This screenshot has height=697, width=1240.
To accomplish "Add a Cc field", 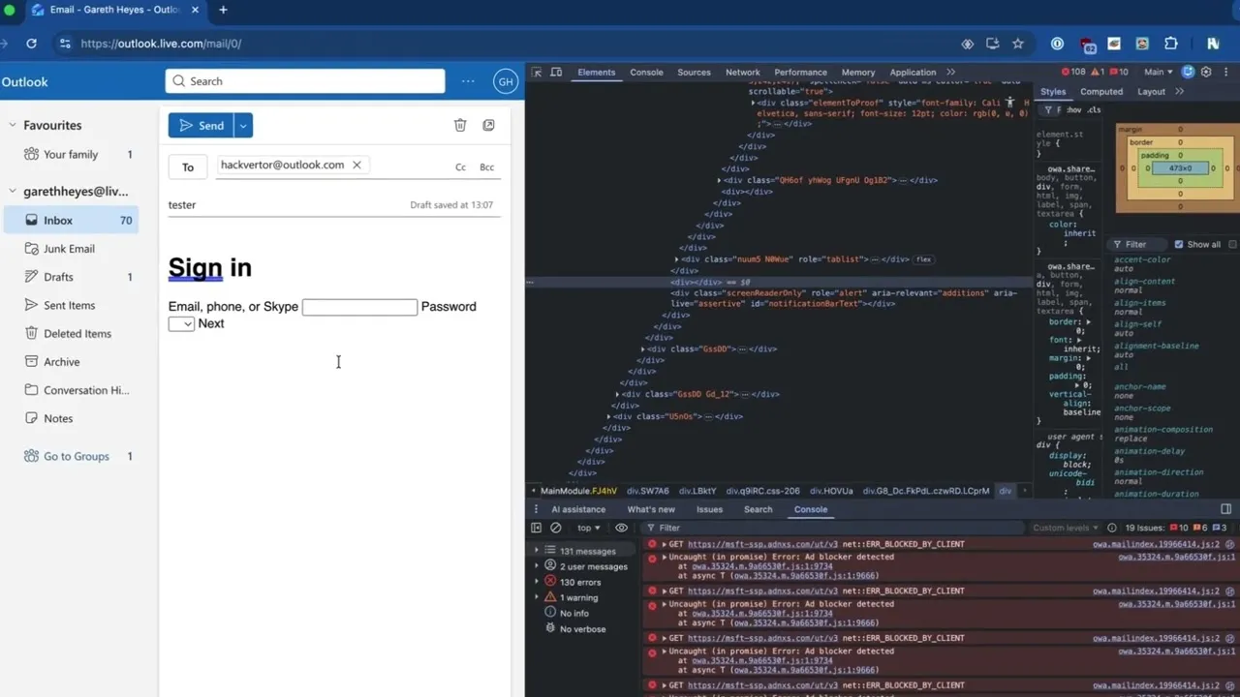I will coord(461,167).
